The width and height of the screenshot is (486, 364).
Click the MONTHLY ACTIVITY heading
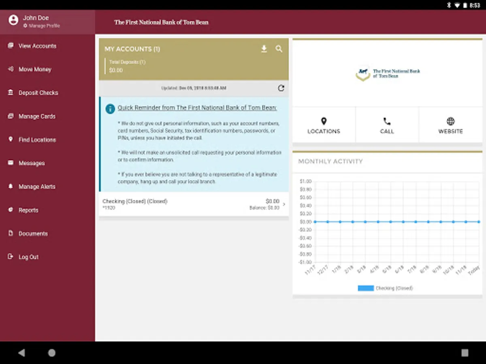coord(330,161)
